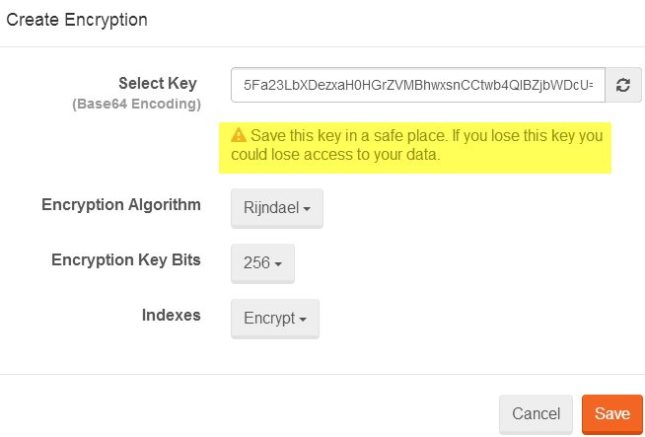645x437 pixels.
Task: Focus the Select Key text field
Action: coord(418,85)
